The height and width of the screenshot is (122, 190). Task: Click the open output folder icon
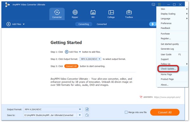87,115
